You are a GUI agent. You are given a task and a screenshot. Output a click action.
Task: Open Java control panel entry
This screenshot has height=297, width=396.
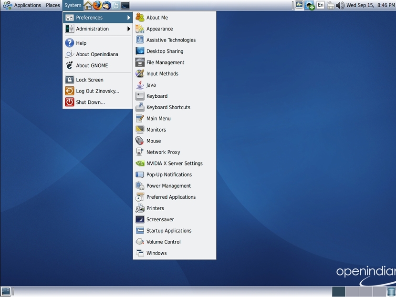click(x=175, y=85)
